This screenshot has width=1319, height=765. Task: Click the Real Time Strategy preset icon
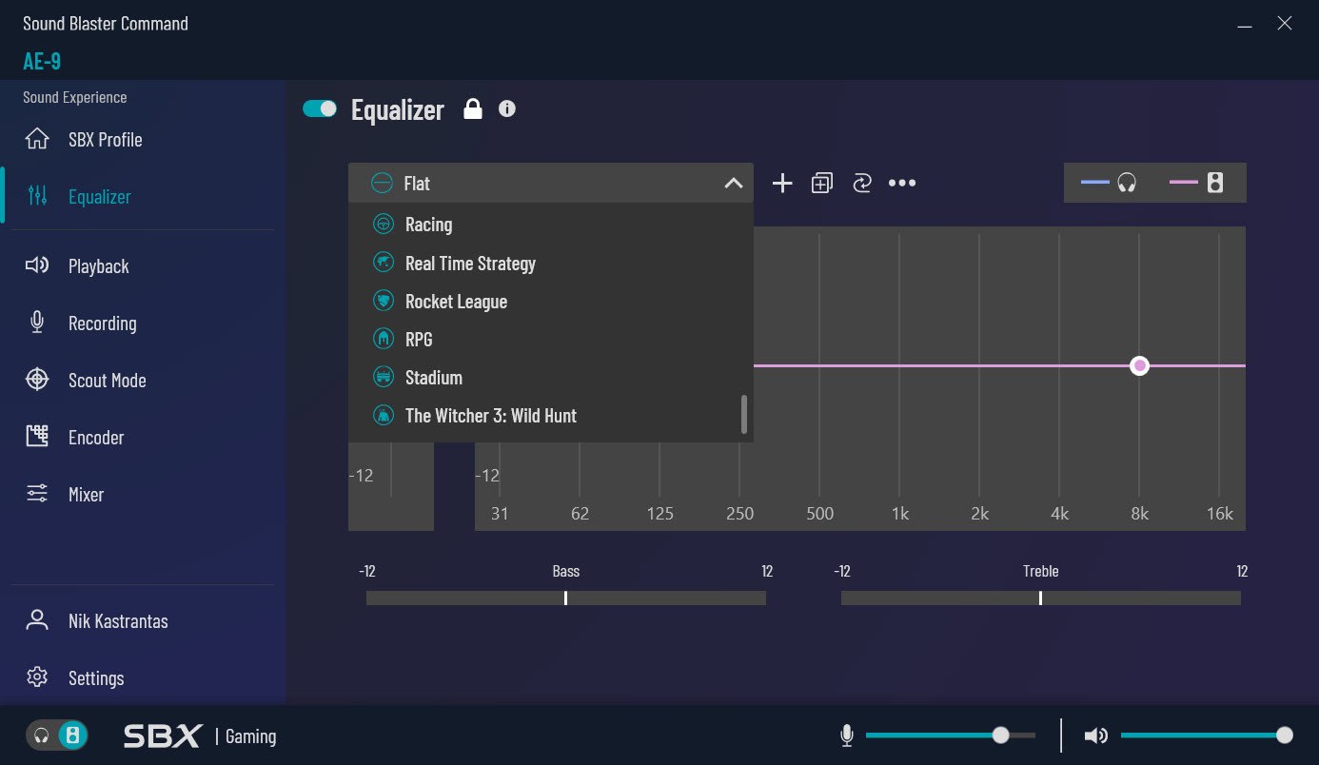click(384, 263)
